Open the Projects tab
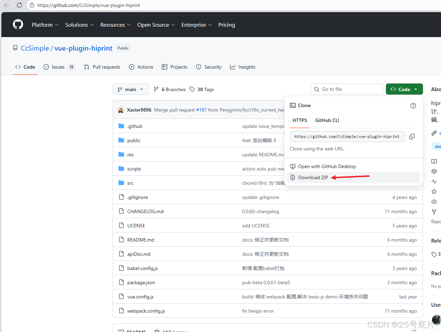Viewport: 441px width, 332px height. pyautogui.click(x=175, y=67)
